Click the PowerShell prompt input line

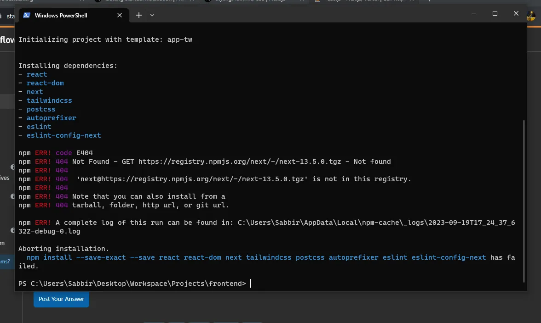pyautogui.click(x=134, y=284)
